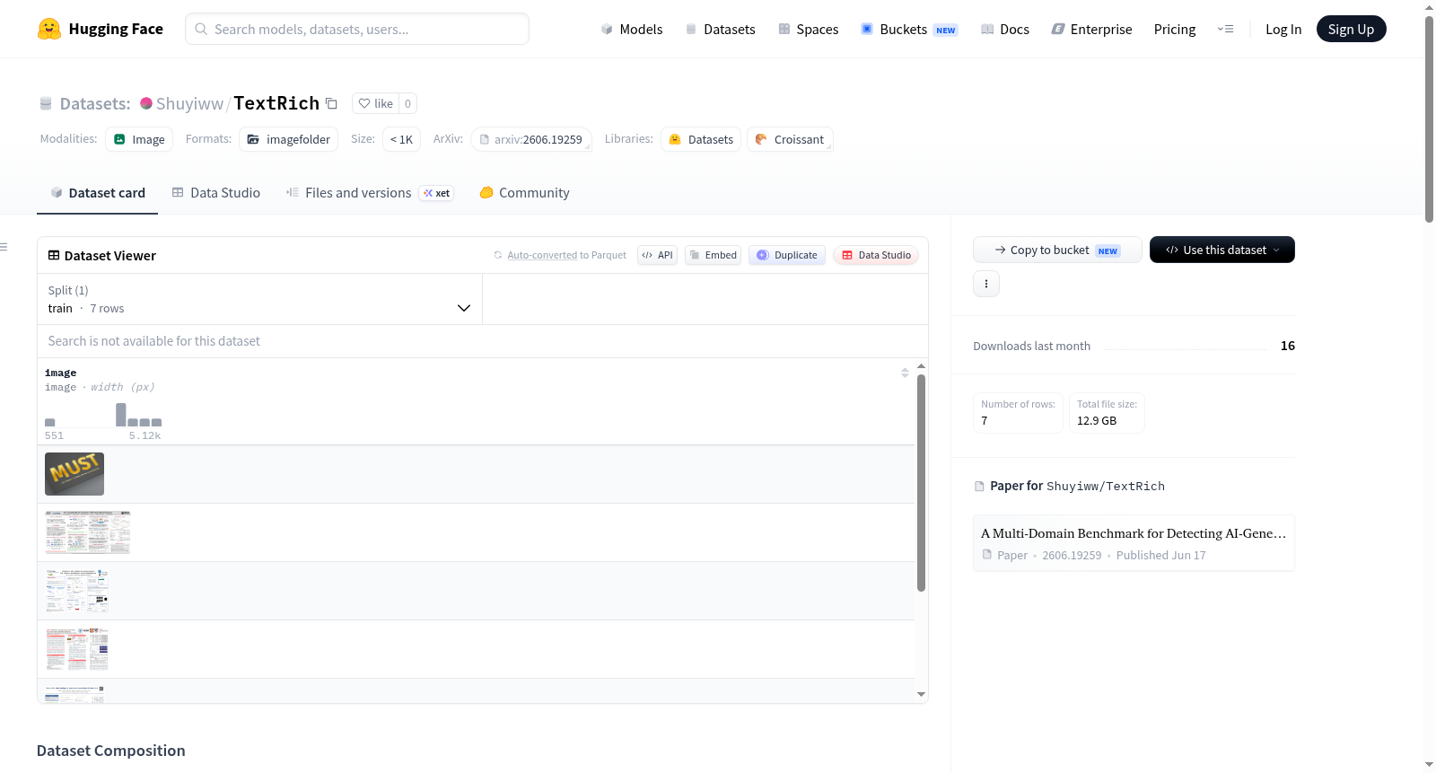Click the Number of rows value
This screenshot has height=773, width=1436.
[985, 420]
